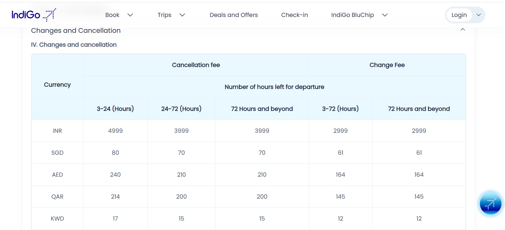Click the Change Fee table header

pos(387,65)
